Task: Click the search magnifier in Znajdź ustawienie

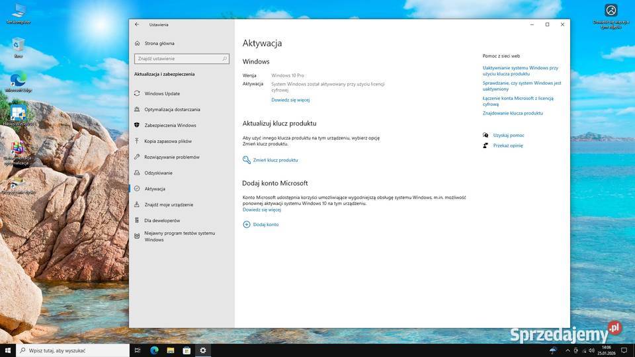Action: click(x=224, y=59)
